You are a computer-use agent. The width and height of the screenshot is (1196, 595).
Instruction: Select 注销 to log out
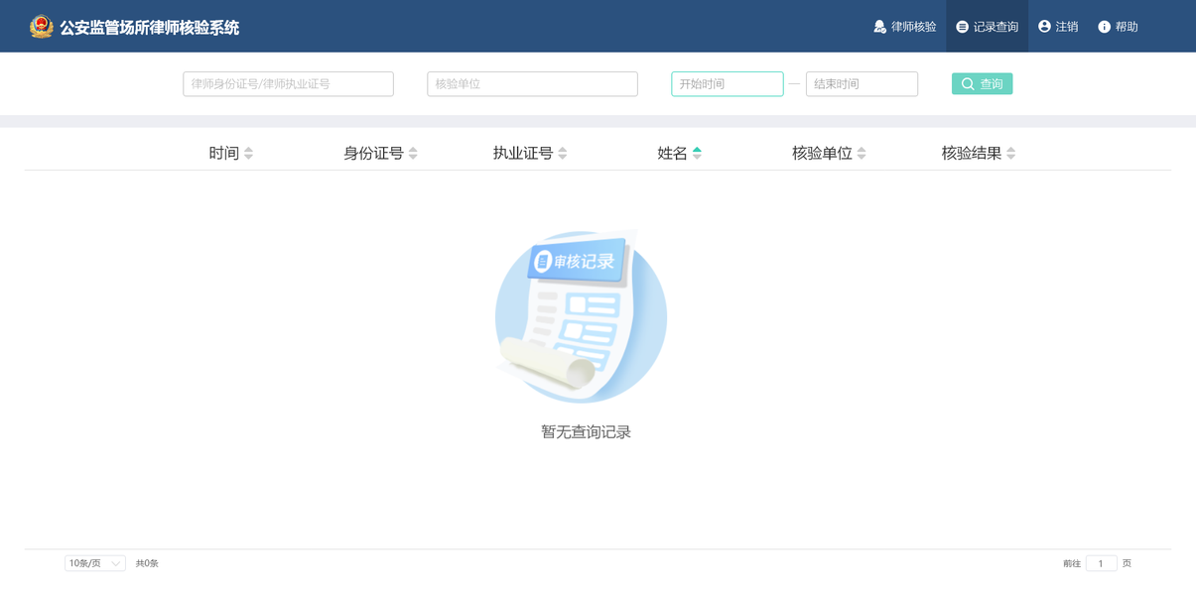[x=1058, y=27]
